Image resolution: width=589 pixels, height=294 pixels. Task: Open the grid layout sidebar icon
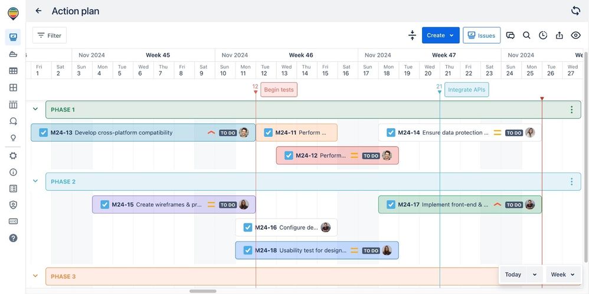(x=13, y=87)
